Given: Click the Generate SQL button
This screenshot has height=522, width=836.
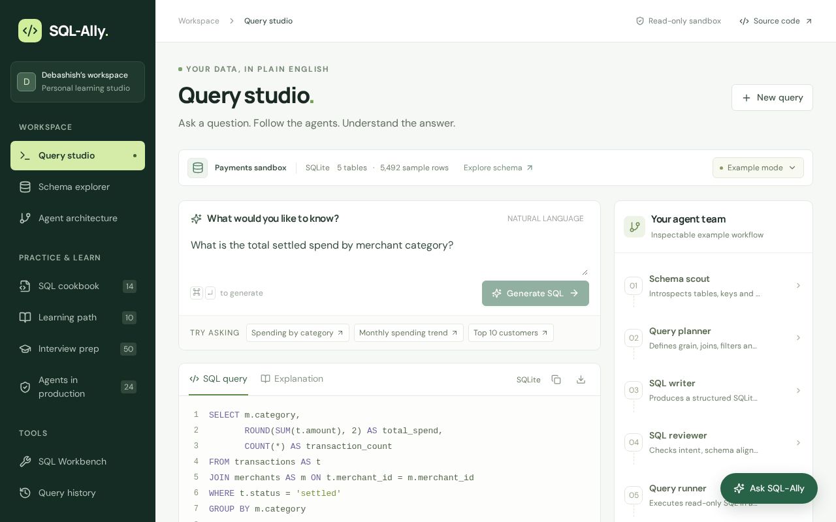Looking at the screenshot, I should [x=536, y=293].
